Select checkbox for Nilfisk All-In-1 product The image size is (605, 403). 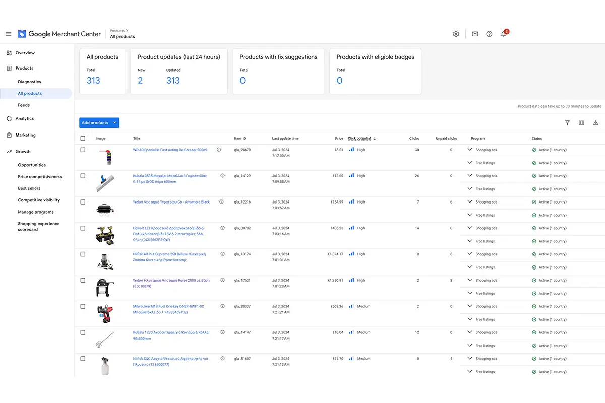click(x=83, y=254)
